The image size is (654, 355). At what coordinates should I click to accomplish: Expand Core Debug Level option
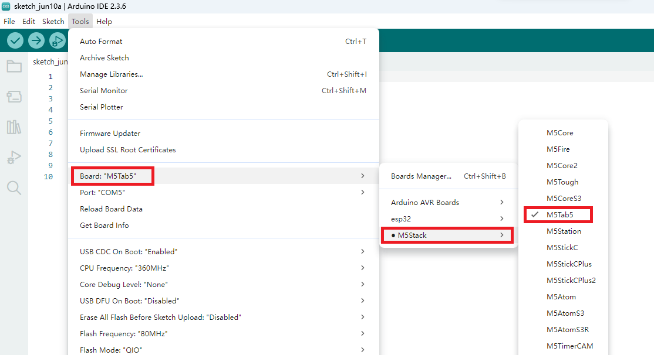pyautogui.click(x=224, y=284)
